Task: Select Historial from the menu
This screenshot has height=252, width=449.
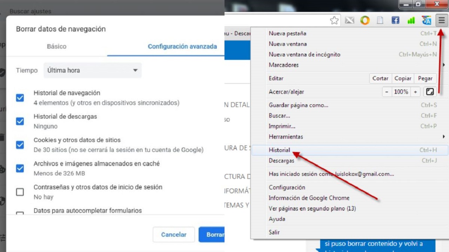Action: (279, 150)
